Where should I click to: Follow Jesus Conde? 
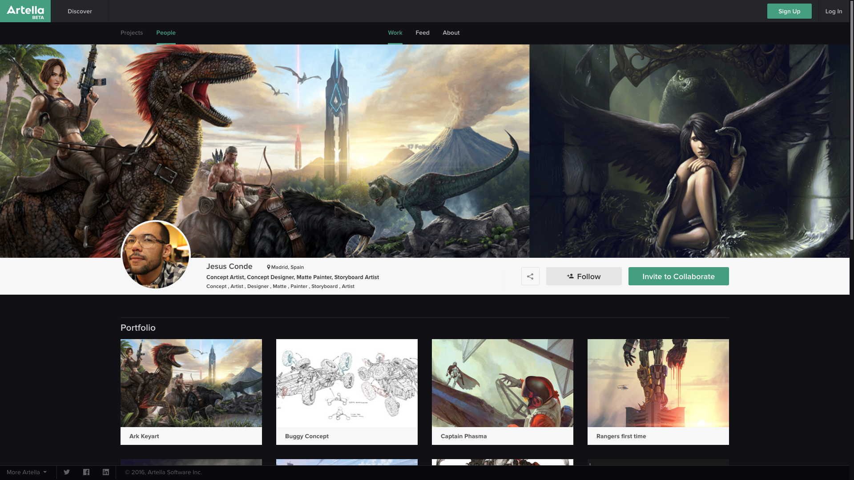click(584, 276)
